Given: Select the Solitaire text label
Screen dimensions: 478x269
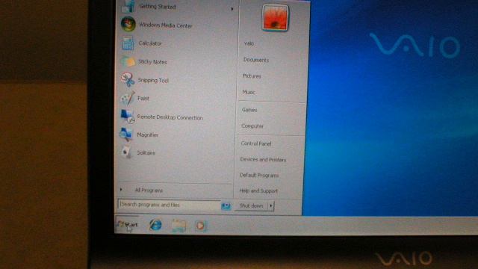Looking at the screenshot, I should (146, 152).
